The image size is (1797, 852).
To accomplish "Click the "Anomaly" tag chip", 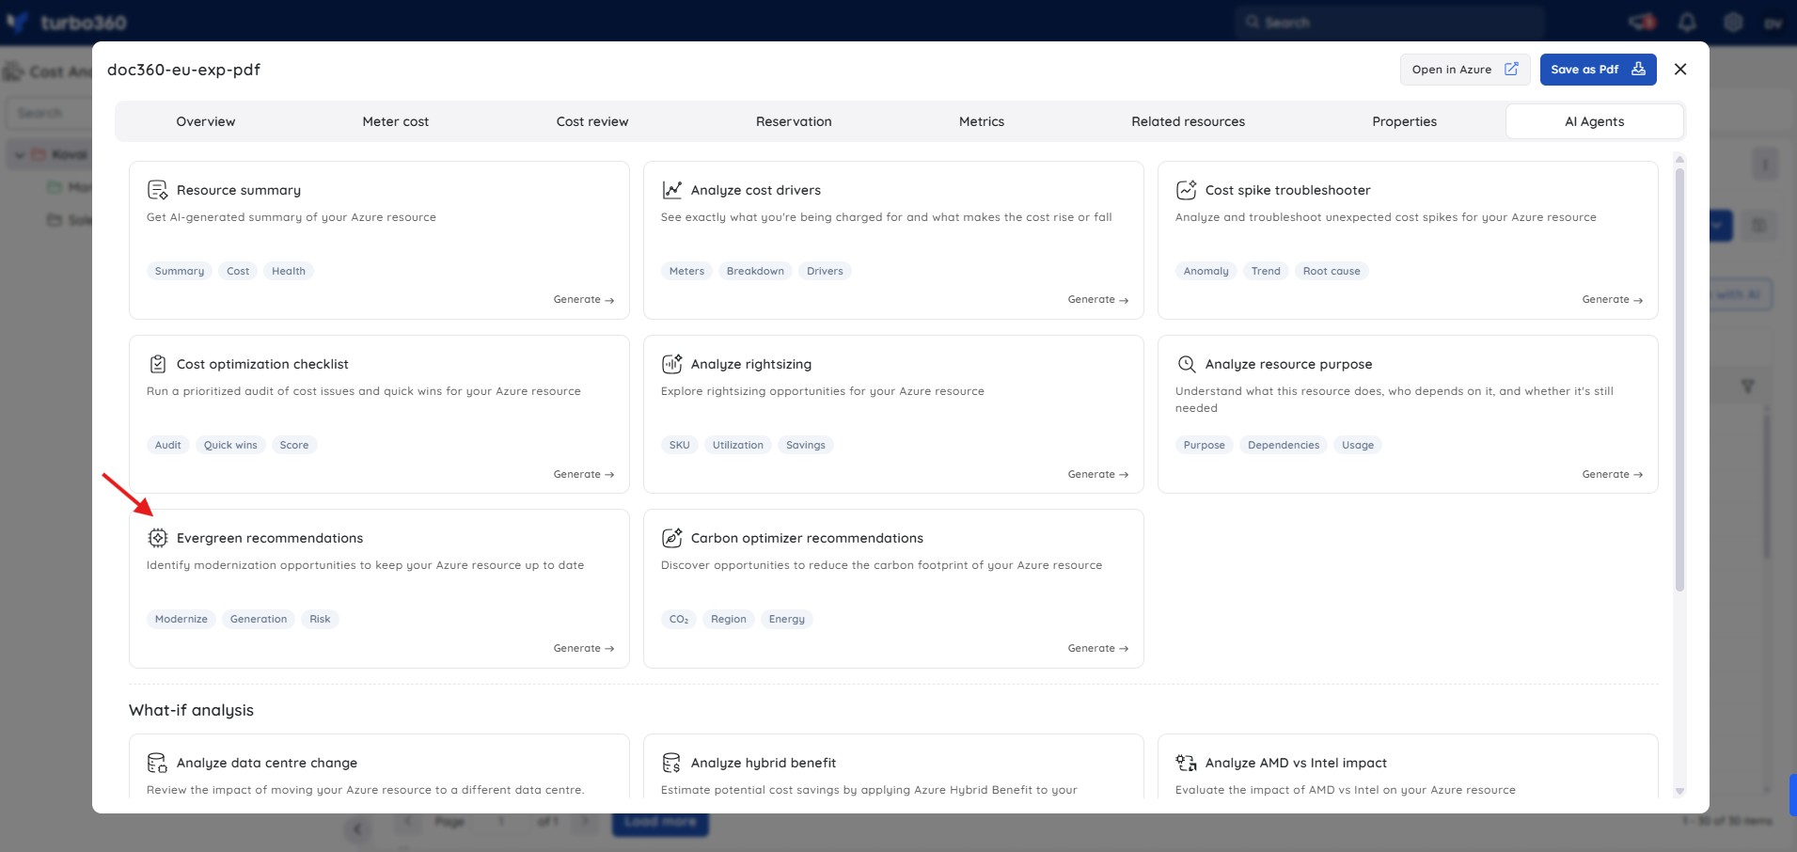I will 1206,271.
